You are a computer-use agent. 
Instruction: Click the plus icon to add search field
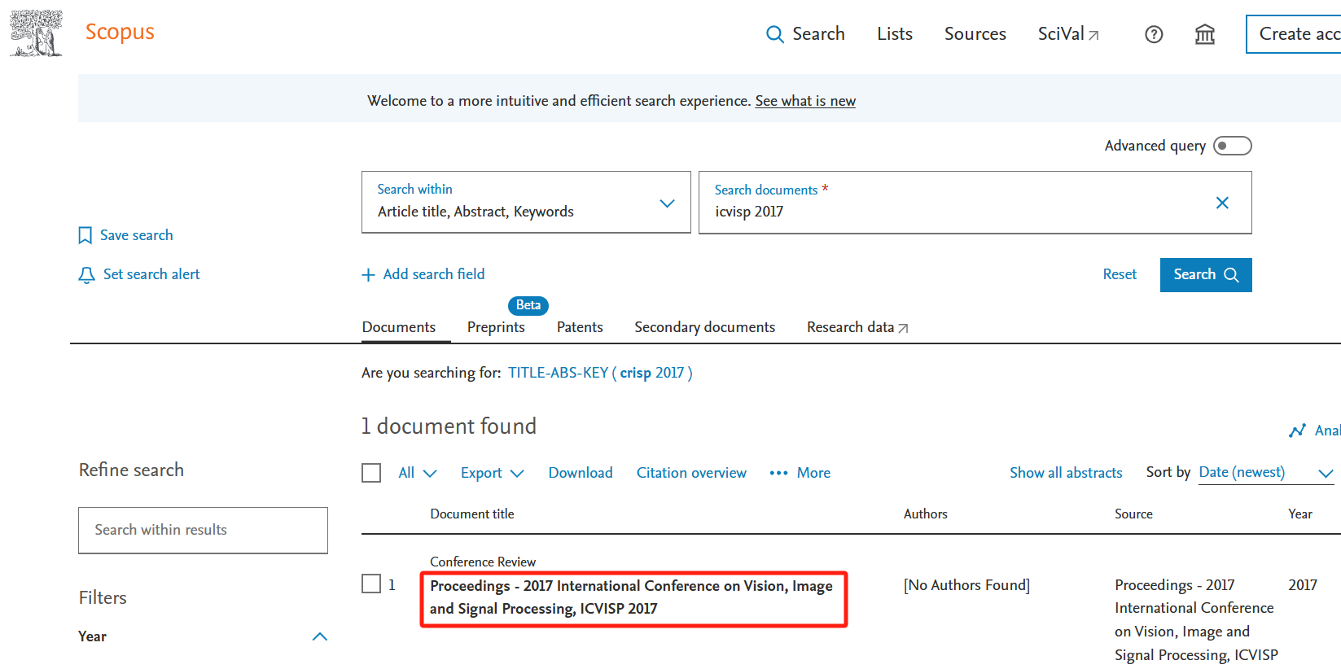point(368,275)
